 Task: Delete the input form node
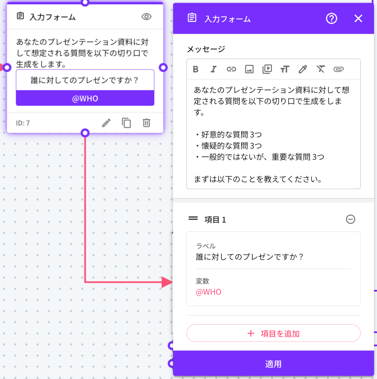coord(147,123)
